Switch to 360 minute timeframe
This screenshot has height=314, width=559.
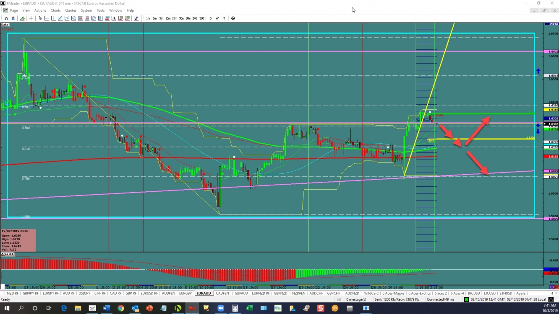point(202,18)
